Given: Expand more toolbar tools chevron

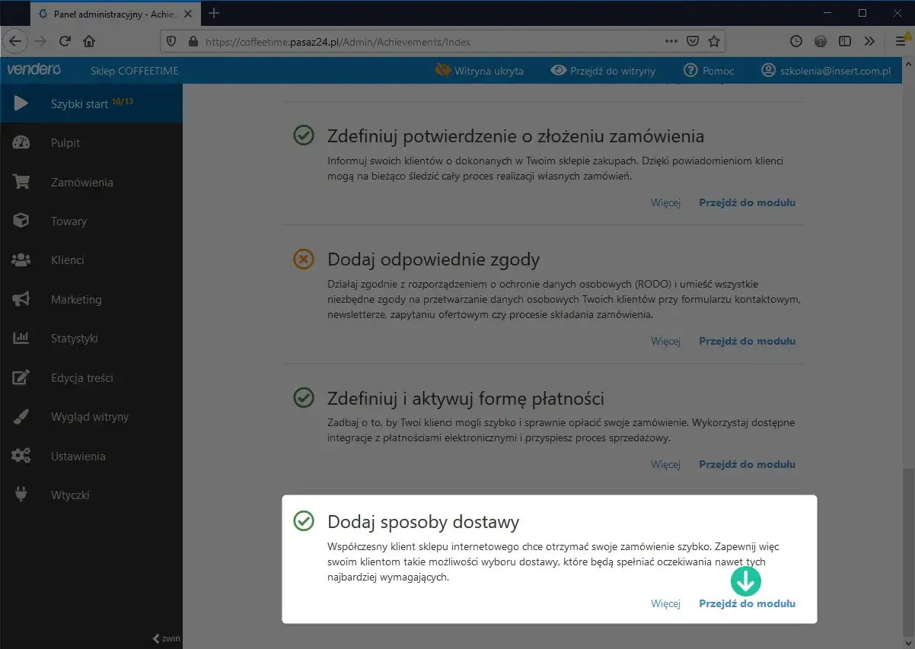Looking at the screenshot, I should tap(869, 41).
